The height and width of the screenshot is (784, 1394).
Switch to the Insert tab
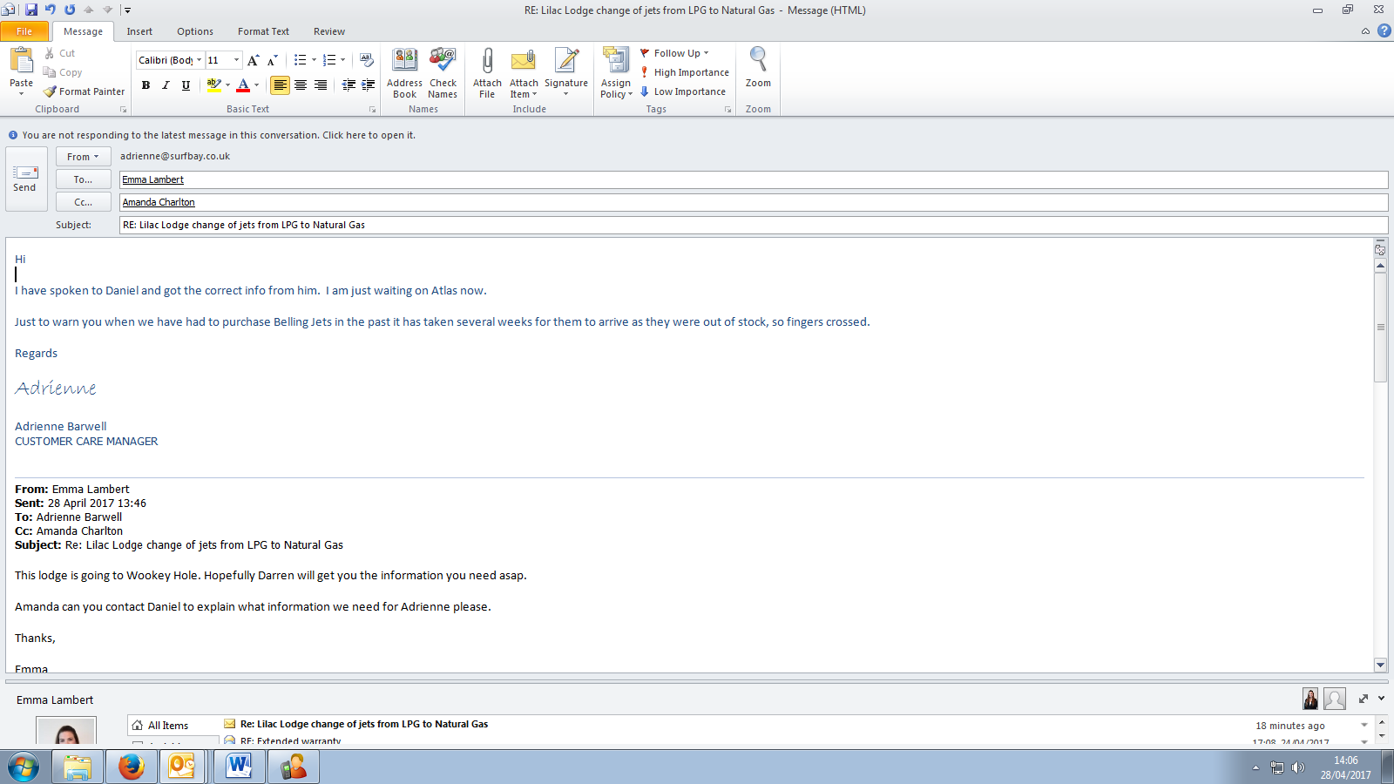pos(139,31)
